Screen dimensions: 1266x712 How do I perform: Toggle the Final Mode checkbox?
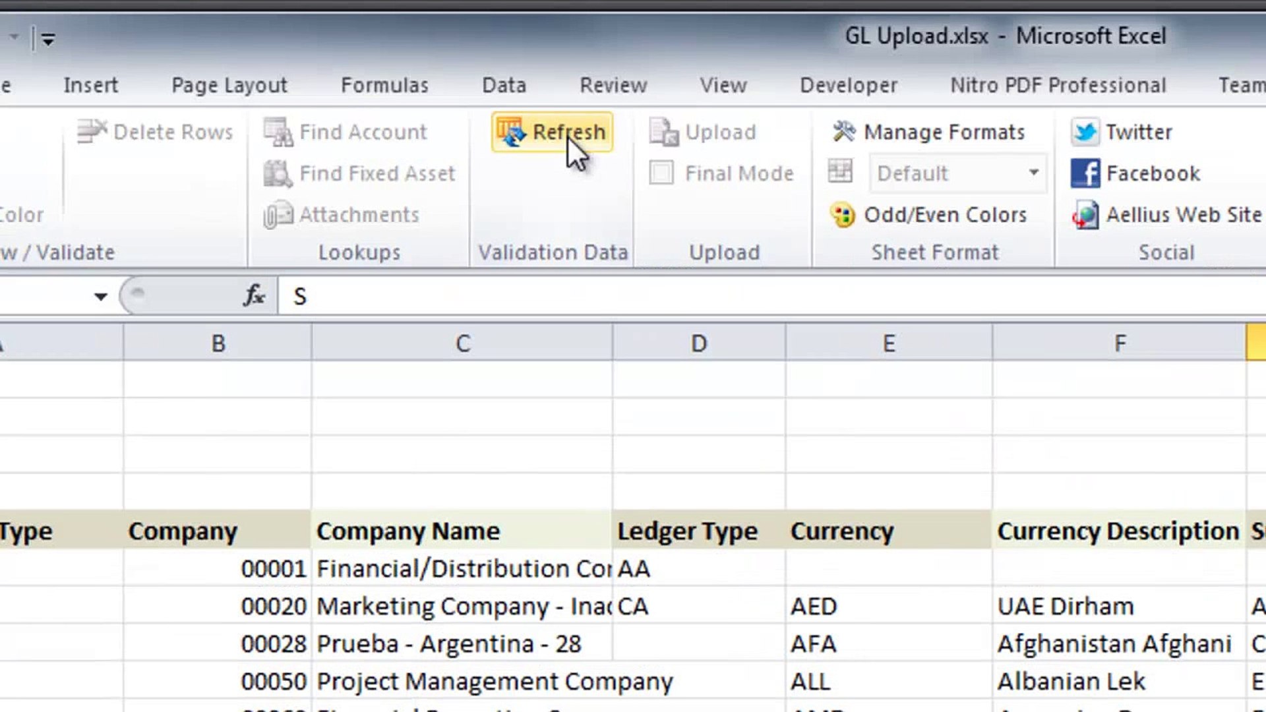click(x=661, y=173)
